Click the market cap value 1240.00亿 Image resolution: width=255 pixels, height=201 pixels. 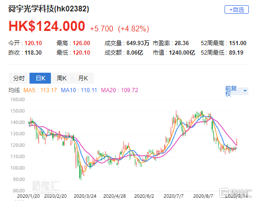click(x=182, y=53)
